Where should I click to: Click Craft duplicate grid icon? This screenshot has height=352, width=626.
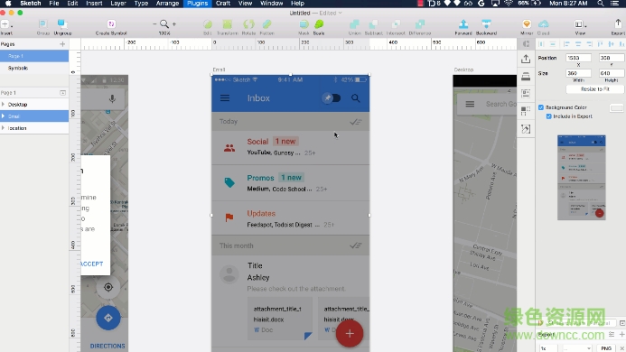tap(526, 111)
